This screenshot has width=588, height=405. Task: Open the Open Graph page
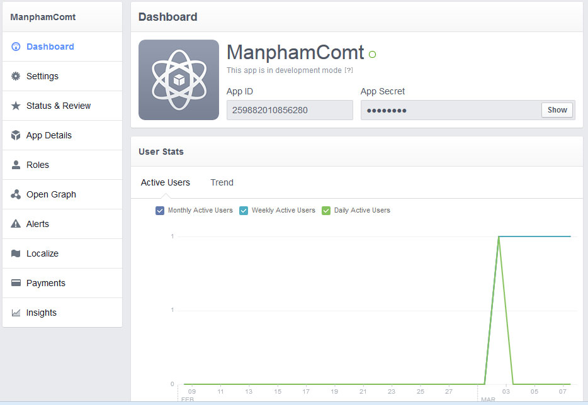(x=62, y=194)
